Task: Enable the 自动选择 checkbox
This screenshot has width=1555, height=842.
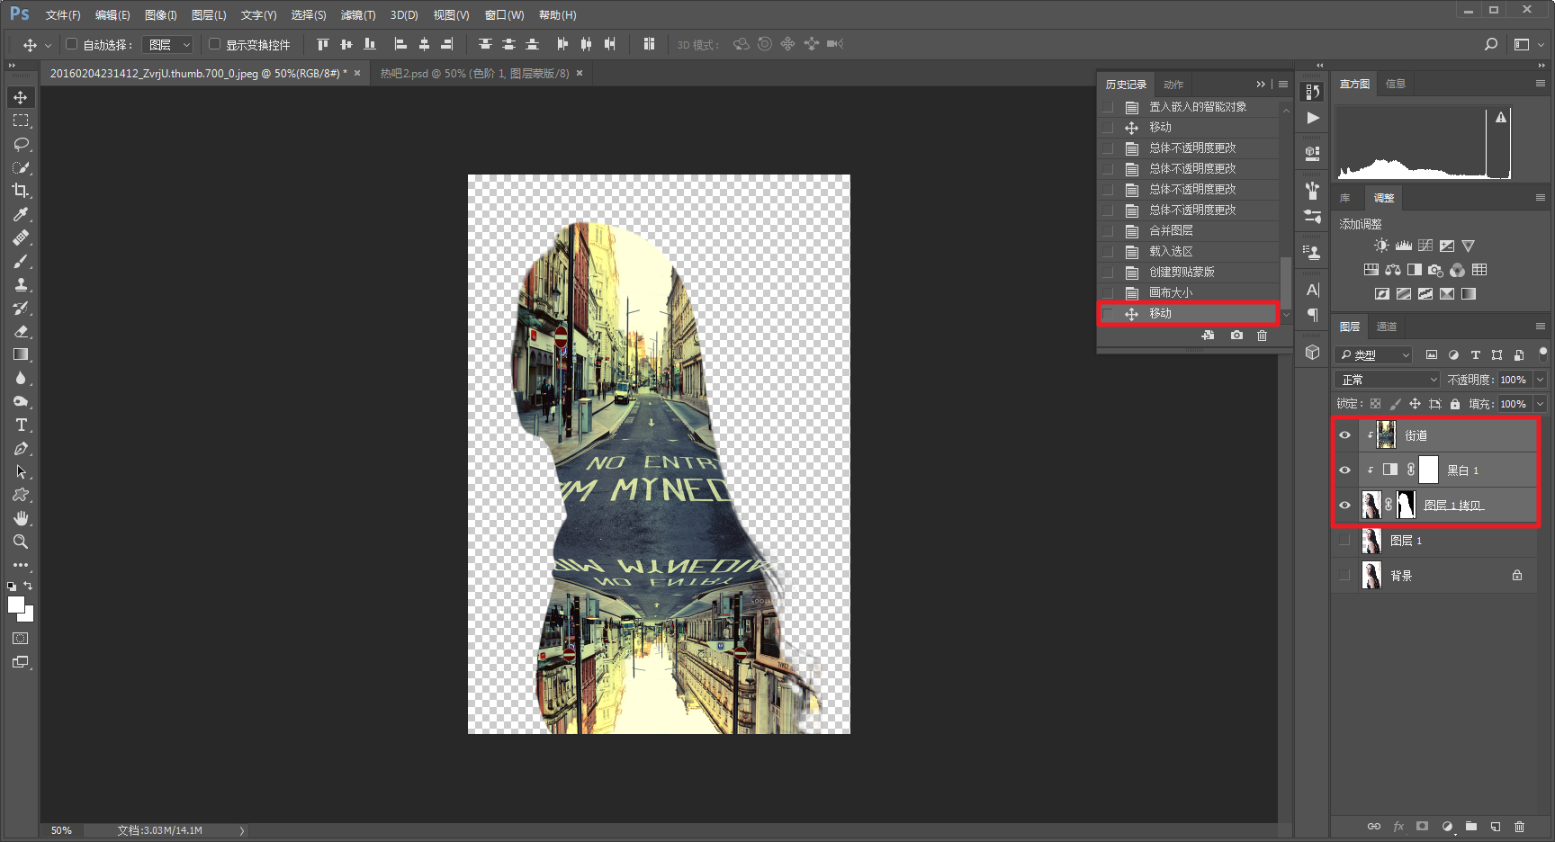Action: [x=72, y=44]
